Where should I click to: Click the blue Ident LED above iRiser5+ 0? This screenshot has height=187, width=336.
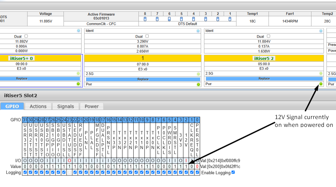79,31
